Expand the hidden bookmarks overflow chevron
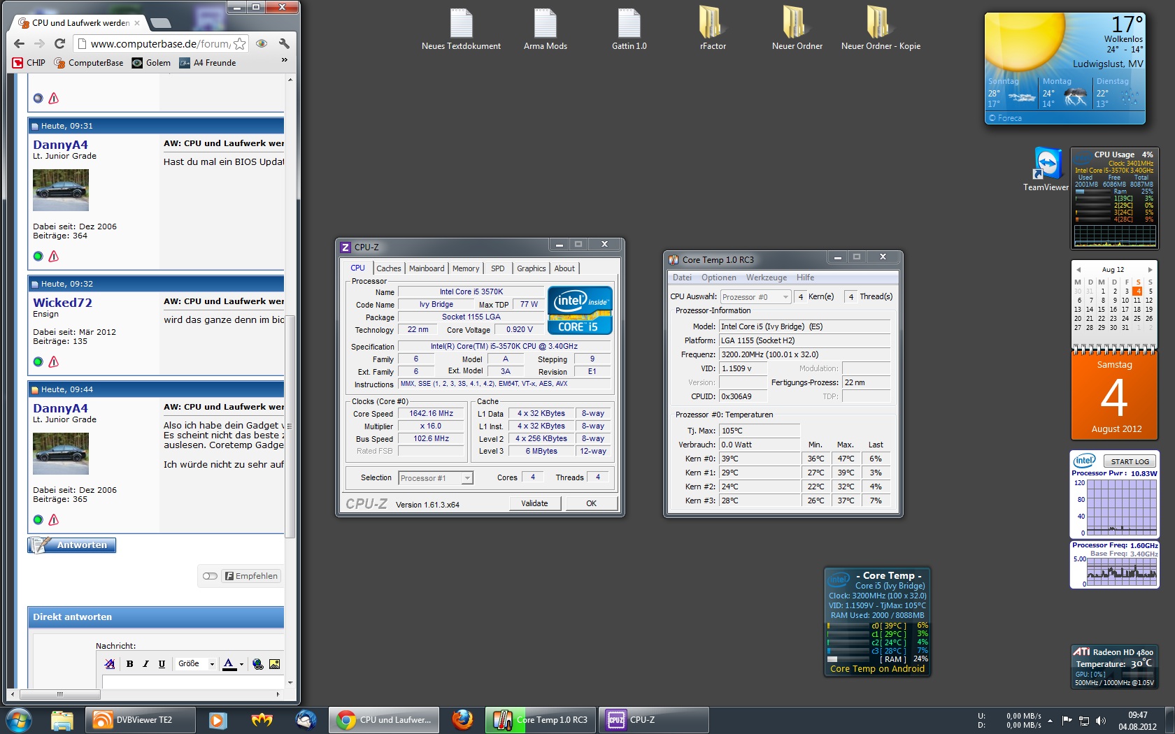The height and width of the screenshot is (734, 1175). point(285,60)
